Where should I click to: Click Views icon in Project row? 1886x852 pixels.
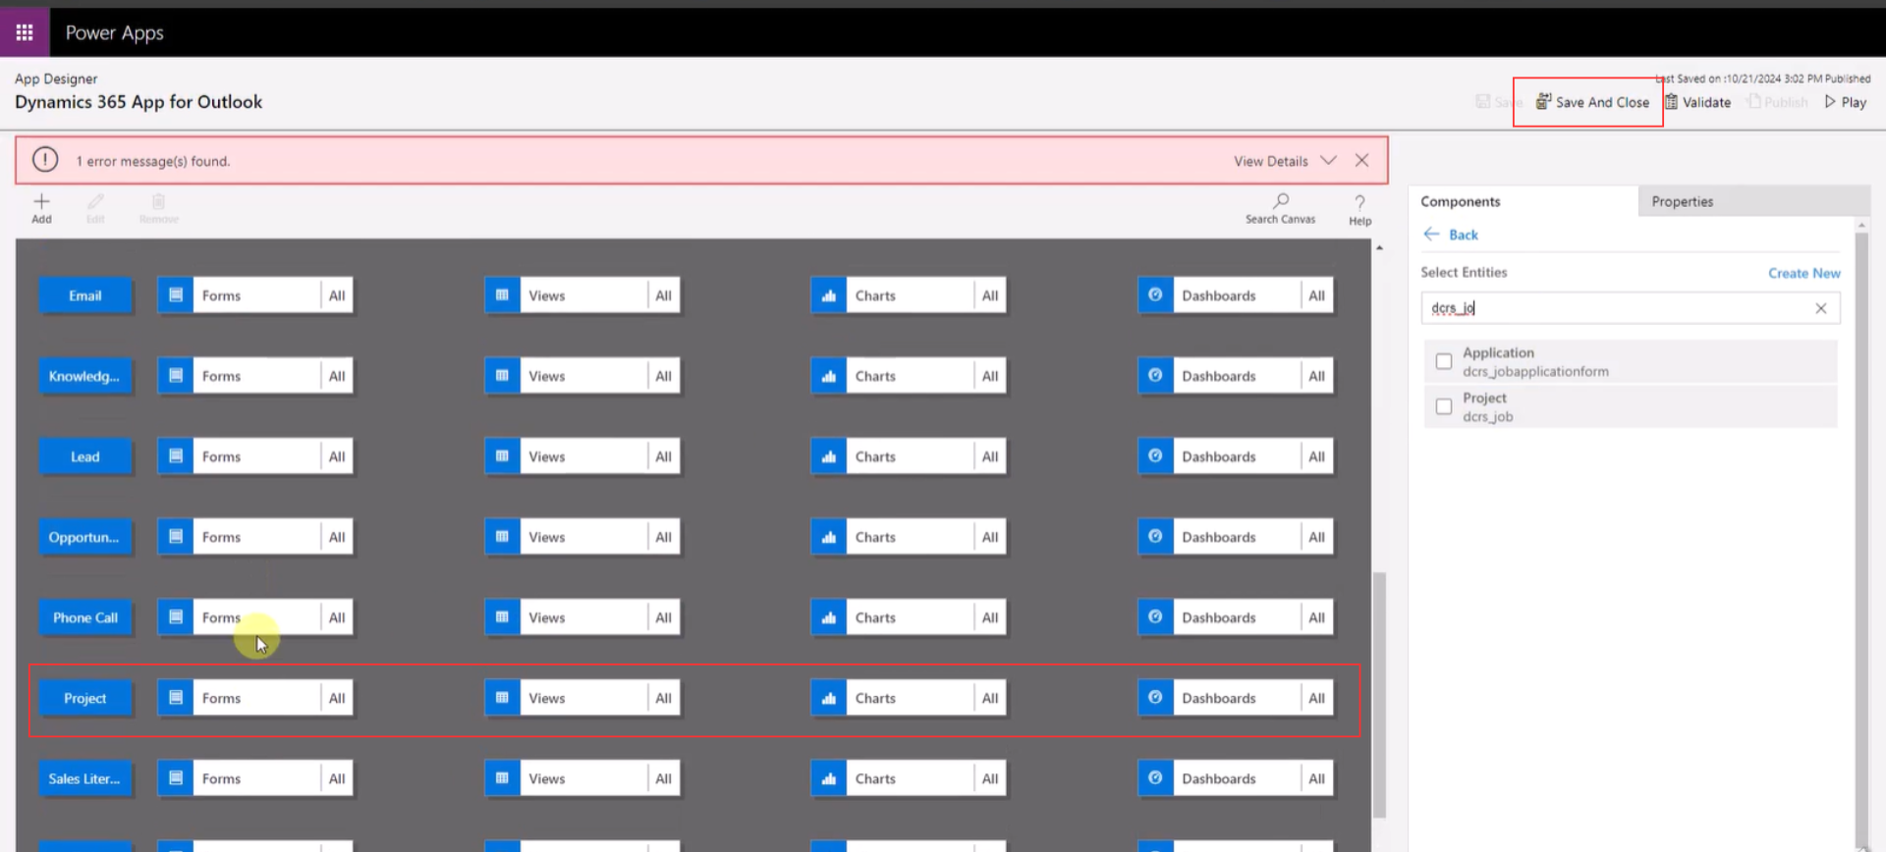tap(502, 698)
